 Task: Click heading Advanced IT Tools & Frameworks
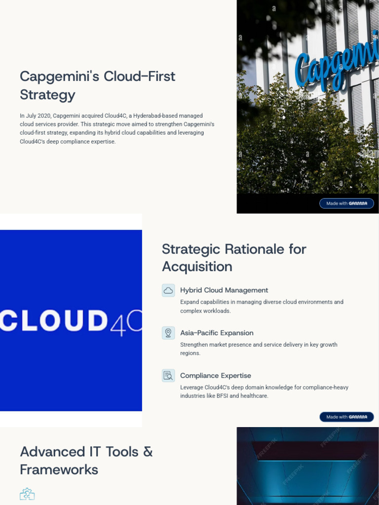pos(86,461)
